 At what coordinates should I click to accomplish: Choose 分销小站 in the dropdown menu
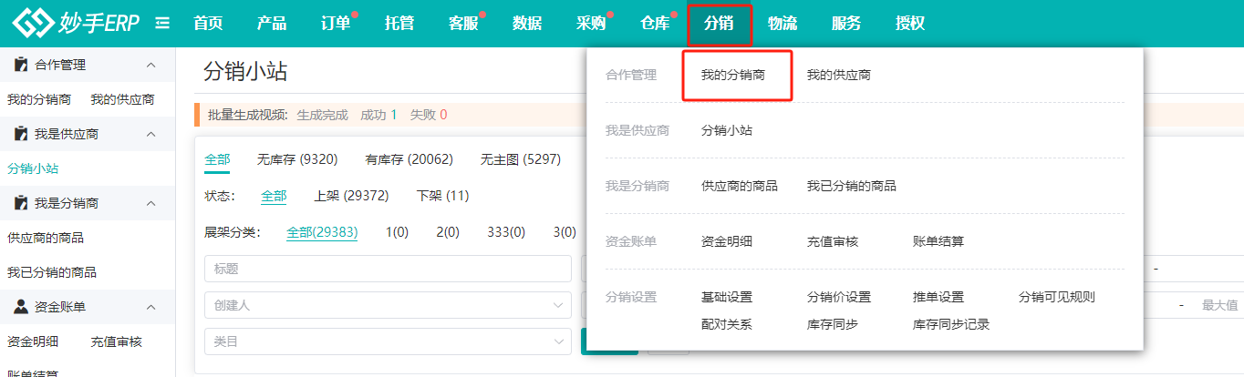point(727,130)
